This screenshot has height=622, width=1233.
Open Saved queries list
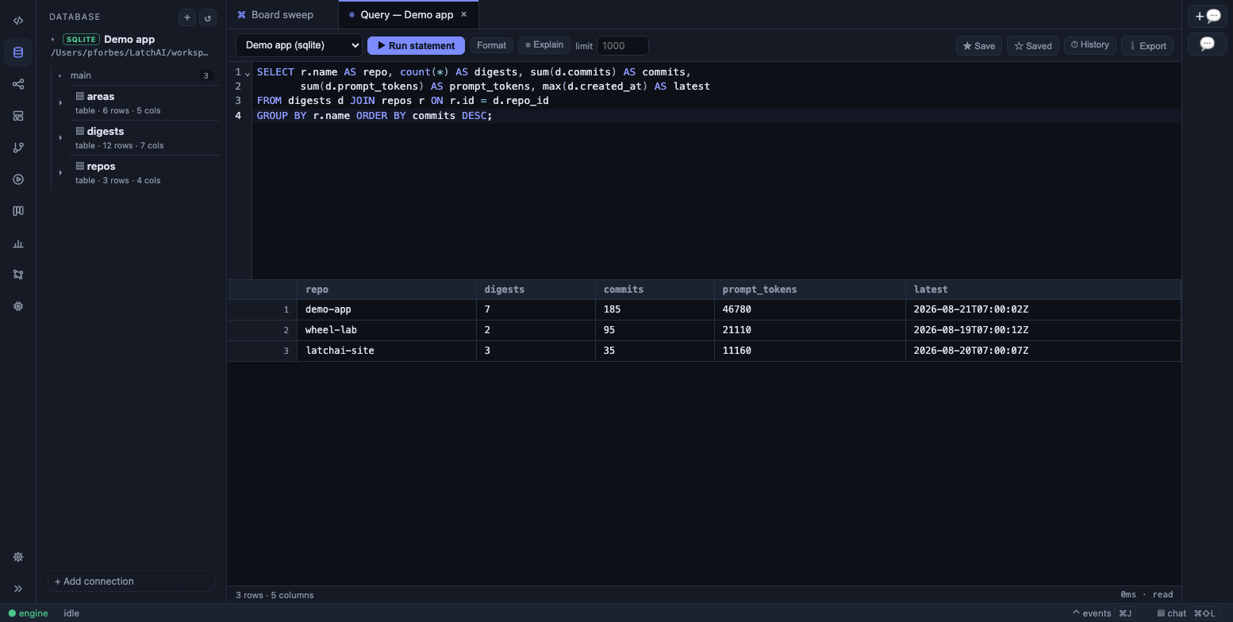(1033, 46)
